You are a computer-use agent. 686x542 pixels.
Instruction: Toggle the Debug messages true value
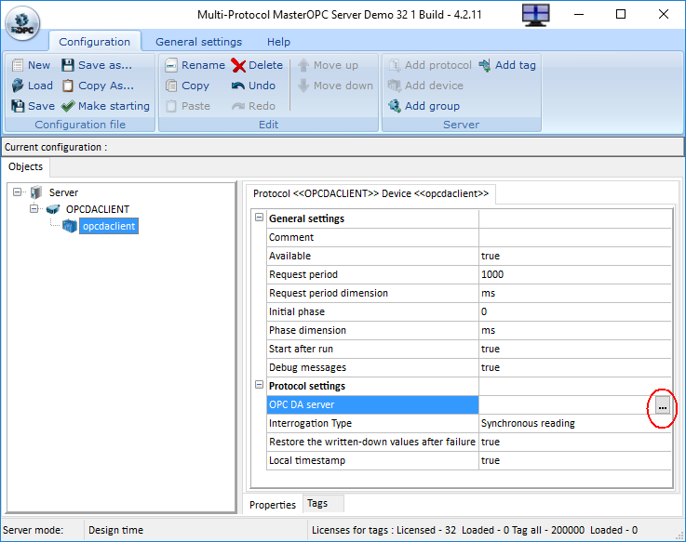tap(575, 367)
